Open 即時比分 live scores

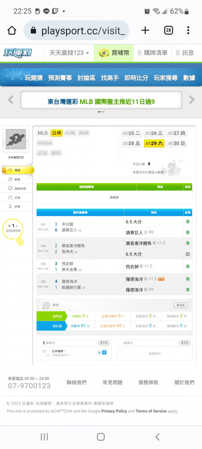click(x=136, y=78)
